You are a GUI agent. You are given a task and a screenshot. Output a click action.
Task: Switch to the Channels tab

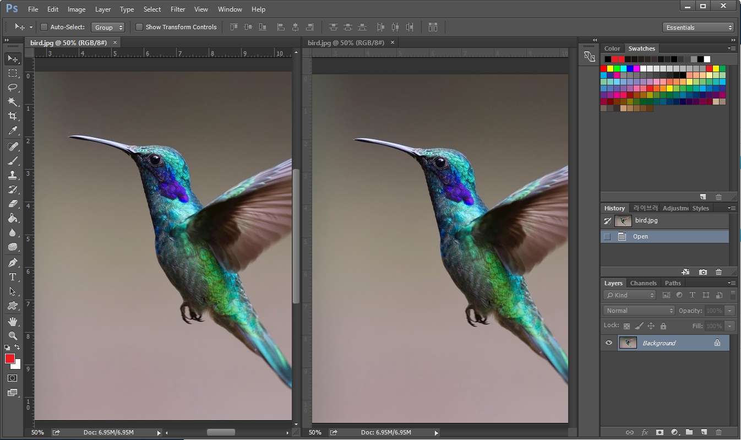(643, 283)
